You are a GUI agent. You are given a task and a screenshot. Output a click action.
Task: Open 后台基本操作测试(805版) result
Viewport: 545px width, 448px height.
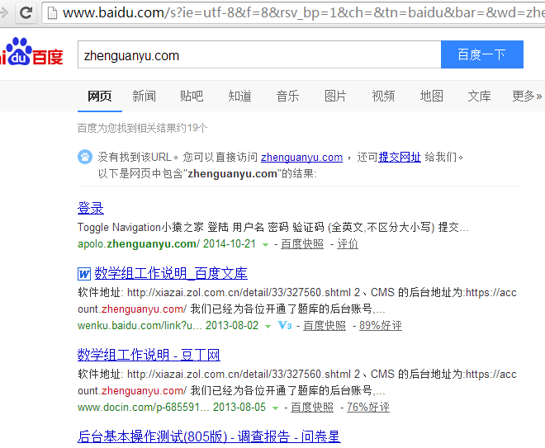(x=209, y=436)
